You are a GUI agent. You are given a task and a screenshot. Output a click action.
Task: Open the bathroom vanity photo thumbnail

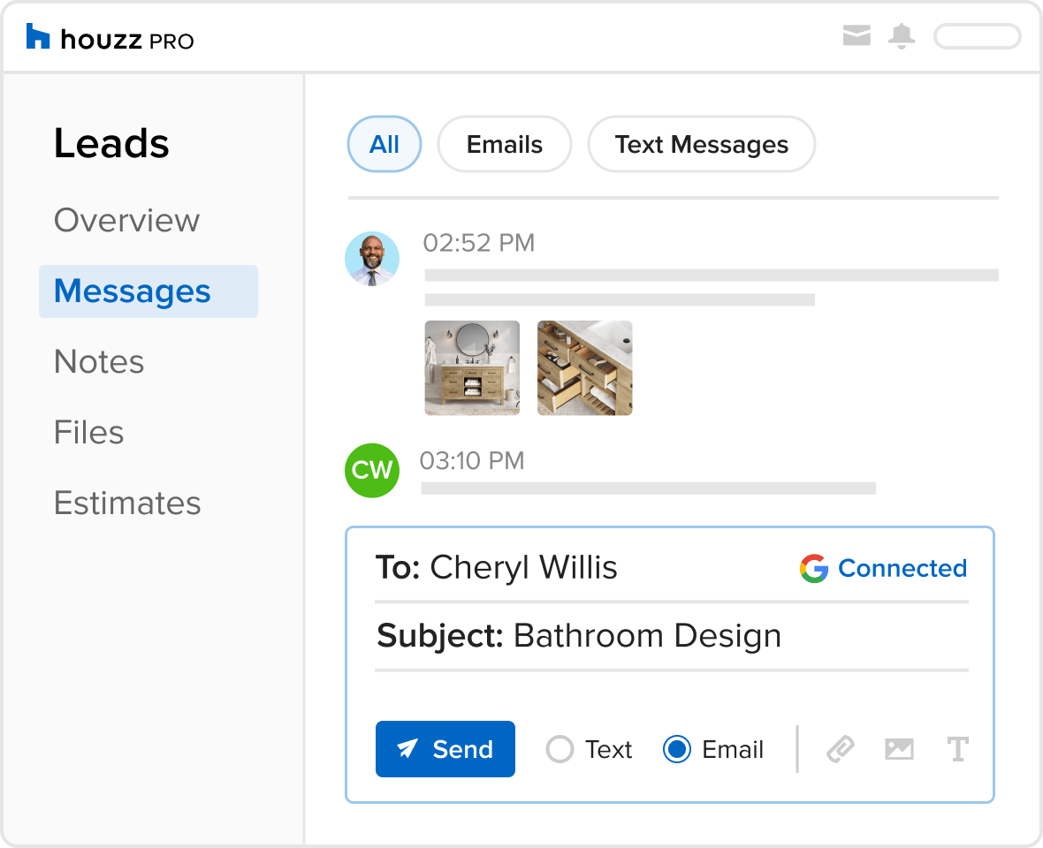pyautogui.click(x=472, y=367)
